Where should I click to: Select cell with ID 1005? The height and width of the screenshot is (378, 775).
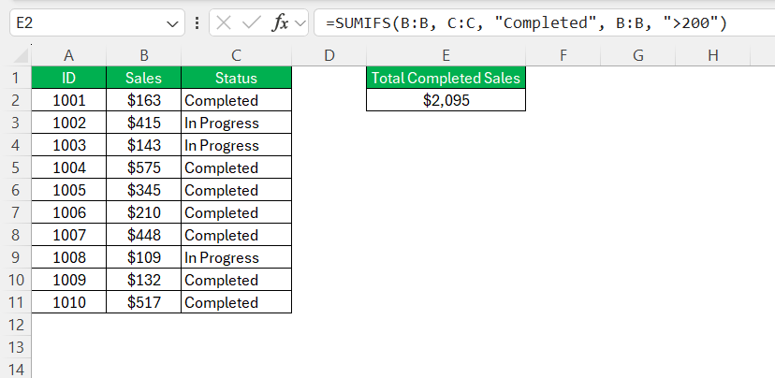coord(68,190)
